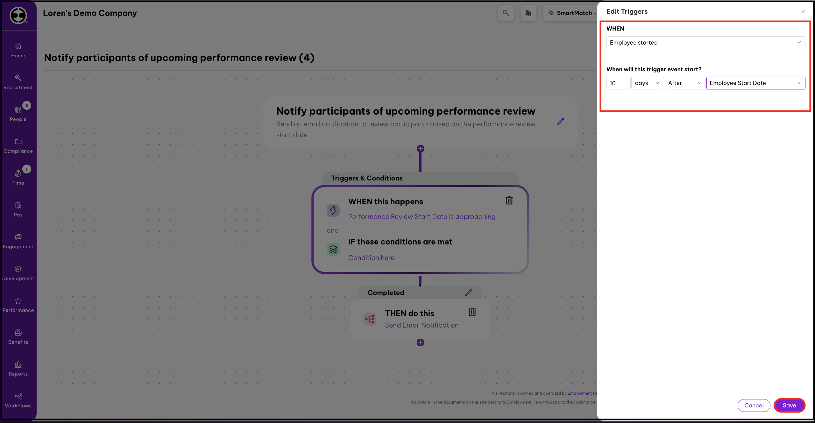
Task: Edit the Completed step with pencil icon
Action: (469, 293)
